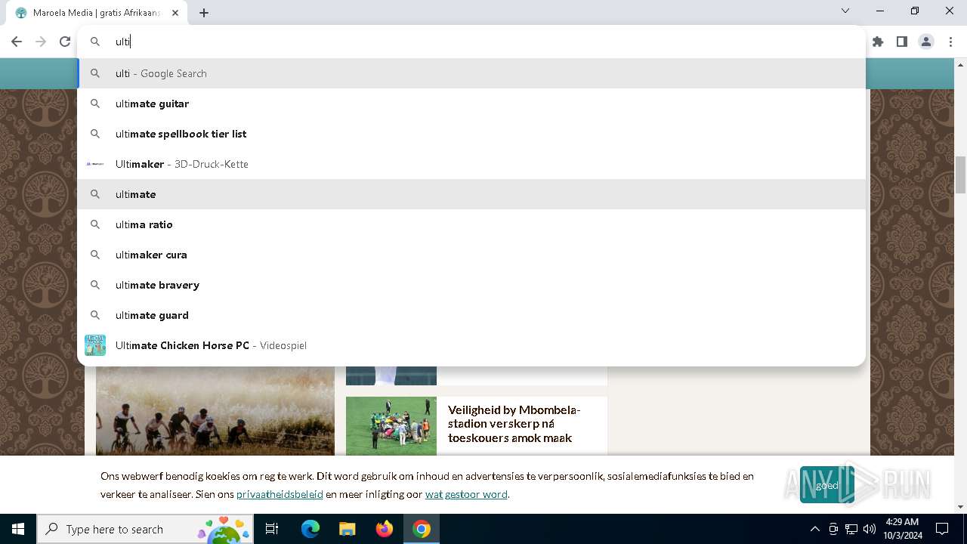The height and width of the screenshot is (544, 967).
Task: Click the browser forward arrow
Action: (x=41, y=42)
